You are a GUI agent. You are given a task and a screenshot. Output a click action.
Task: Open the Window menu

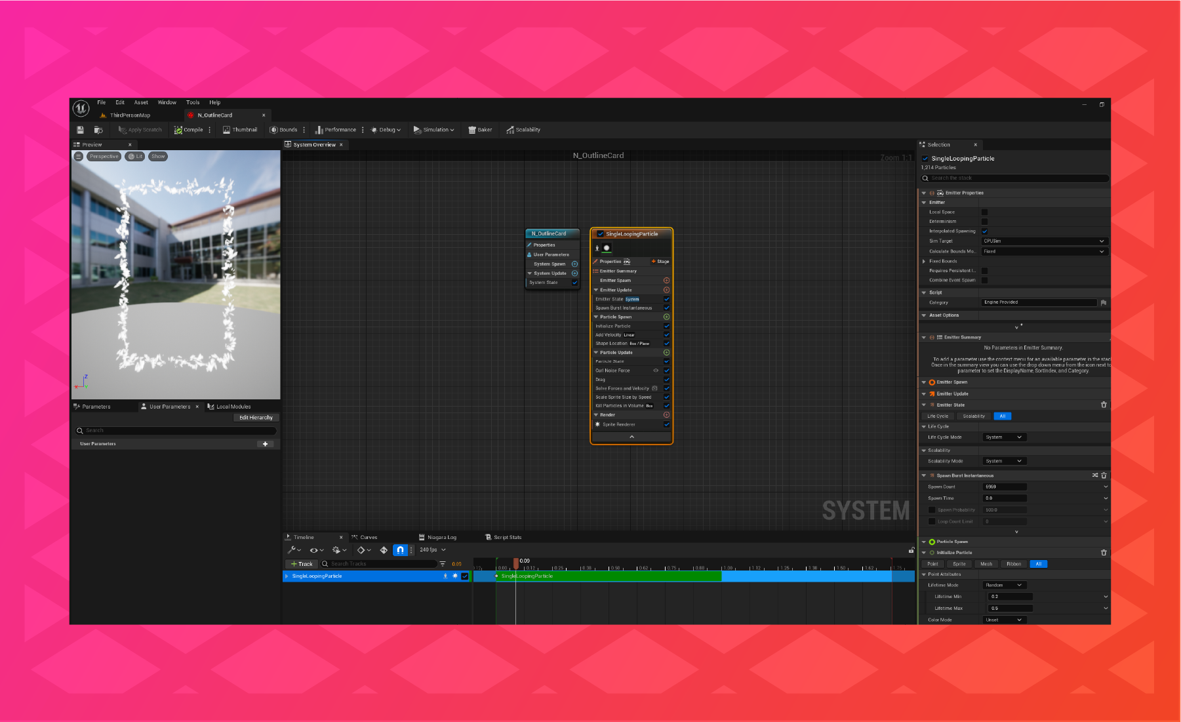pyautogui.click(x=167, y=102)
